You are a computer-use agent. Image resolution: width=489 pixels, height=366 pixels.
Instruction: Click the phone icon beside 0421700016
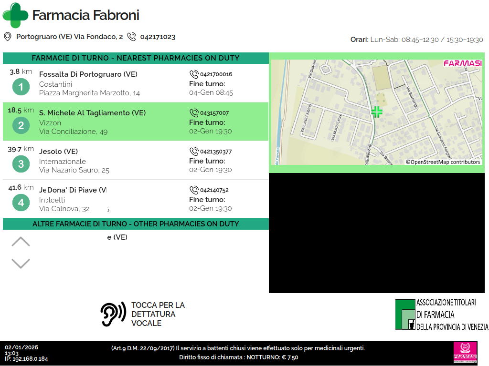(x=194, y=74)
